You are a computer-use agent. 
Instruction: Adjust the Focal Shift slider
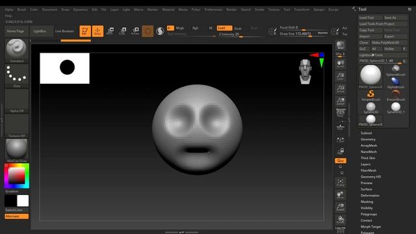coord(304,27)
